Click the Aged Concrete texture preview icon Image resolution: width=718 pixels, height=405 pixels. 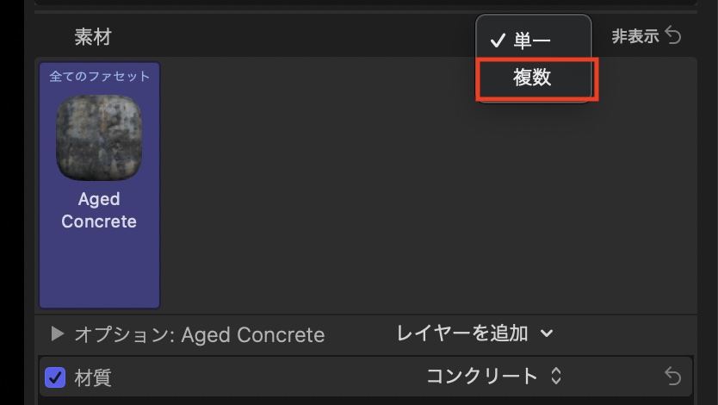point(99,137)
